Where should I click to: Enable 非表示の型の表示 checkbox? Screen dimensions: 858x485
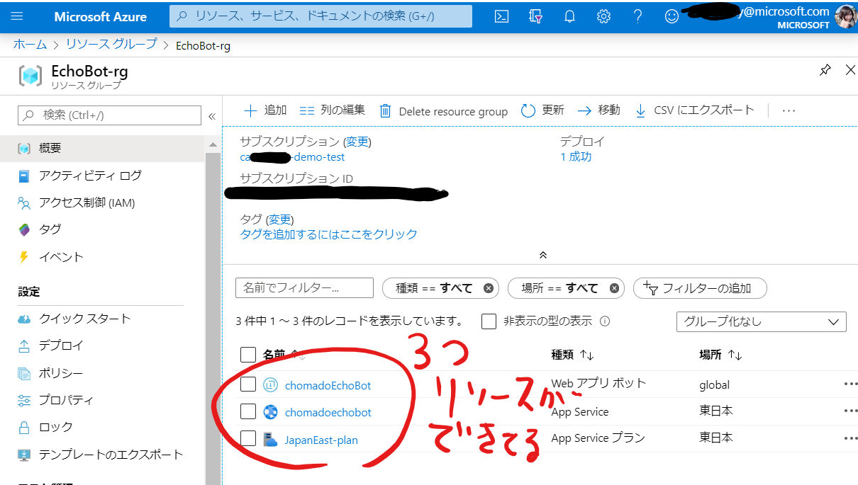click(489, 321)
